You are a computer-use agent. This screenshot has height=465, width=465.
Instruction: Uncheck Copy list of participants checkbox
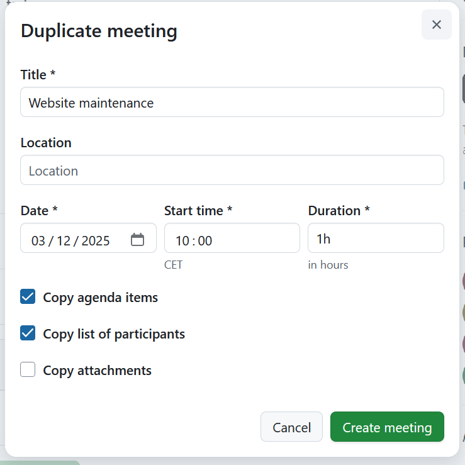(x=28, y=333)
